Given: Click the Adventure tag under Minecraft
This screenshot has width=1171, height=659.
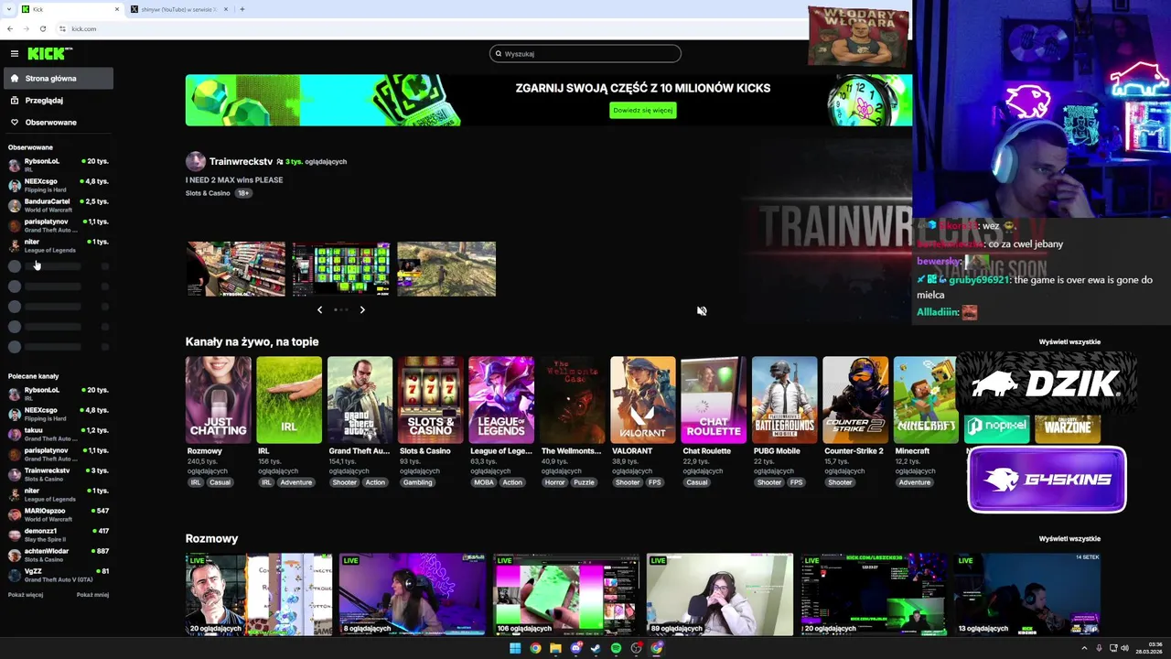Looking at the screenshot, I should point(914,482).
